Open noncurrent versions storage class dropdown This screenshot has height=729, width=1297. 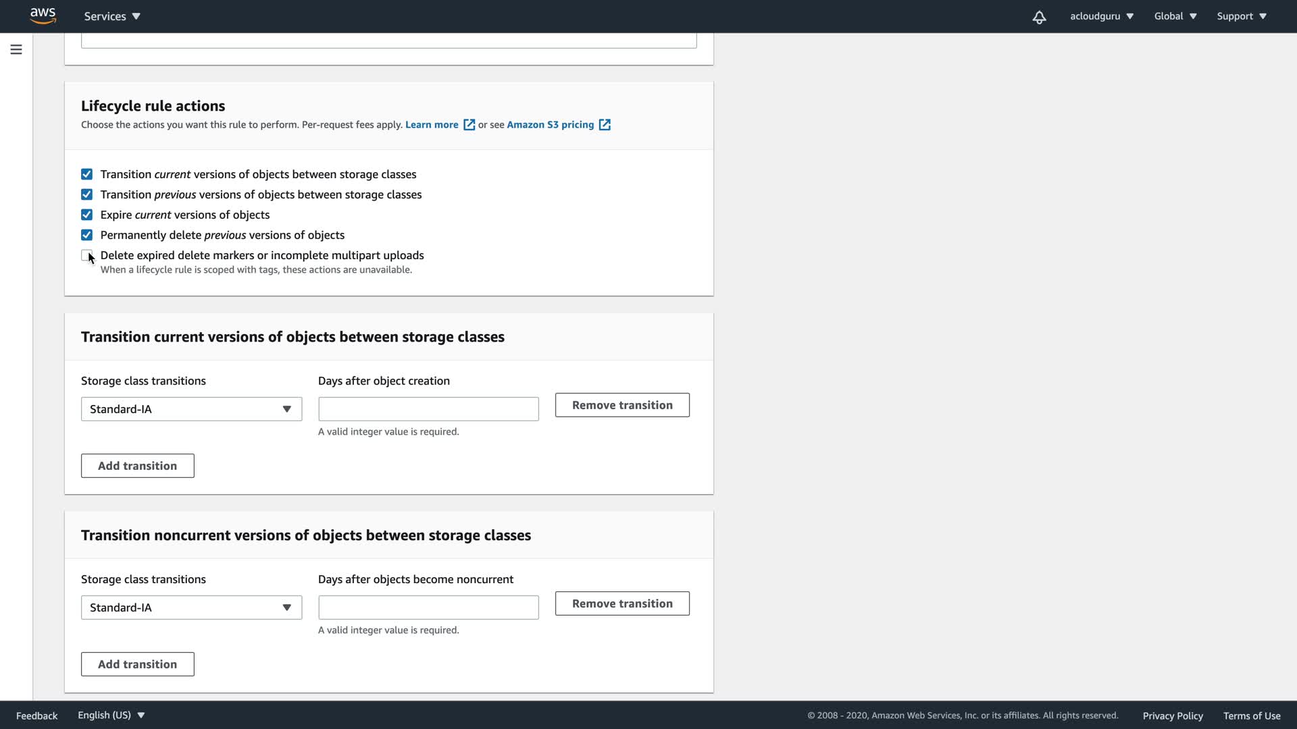[x=191, y=607]
